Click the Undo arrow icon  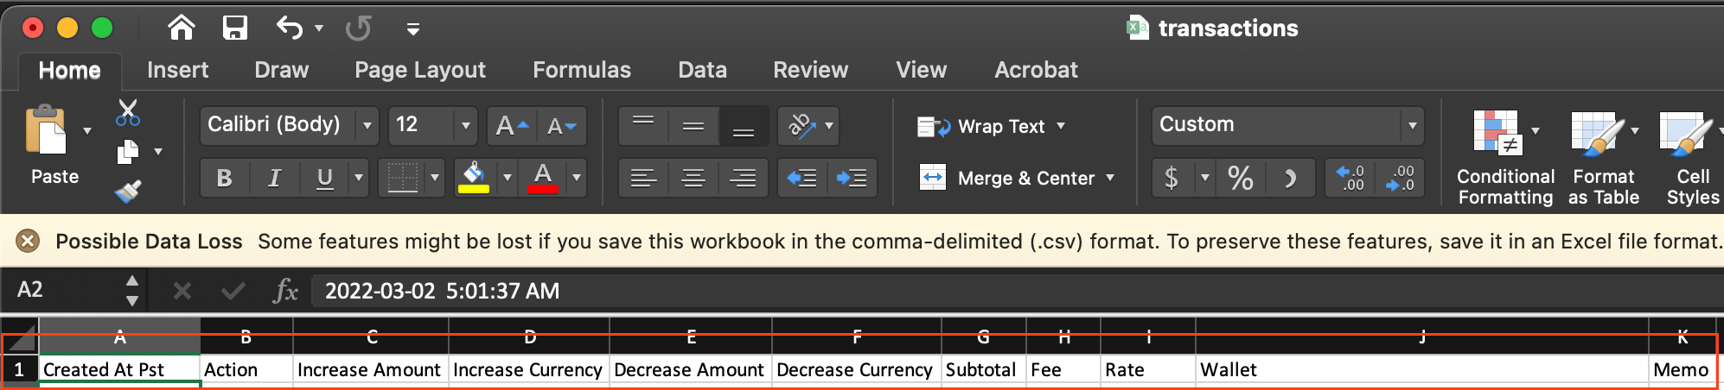tap(290, 28)
